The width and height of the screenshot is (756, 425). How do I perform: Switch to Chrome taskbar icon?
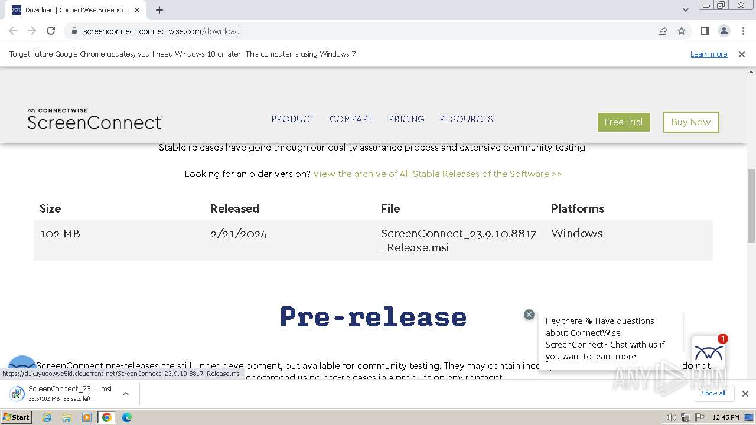click(107, 417)
